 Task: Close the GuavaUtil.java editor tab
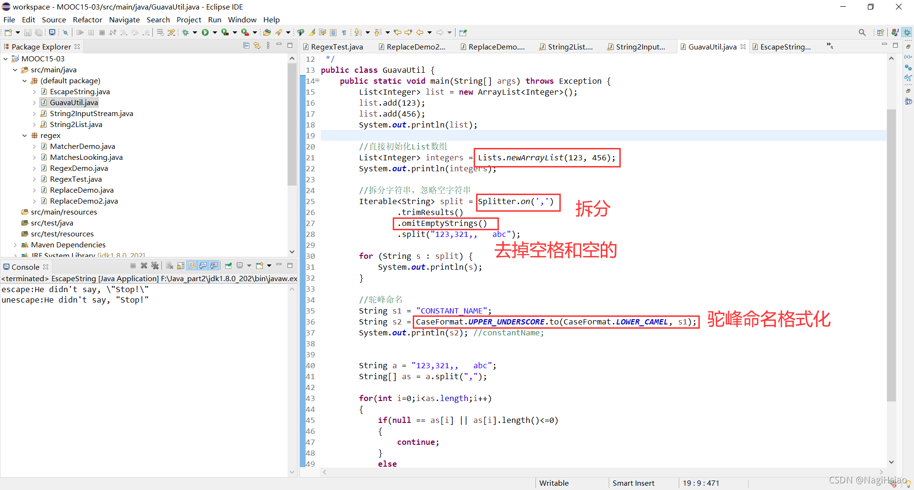coord(743,47)
